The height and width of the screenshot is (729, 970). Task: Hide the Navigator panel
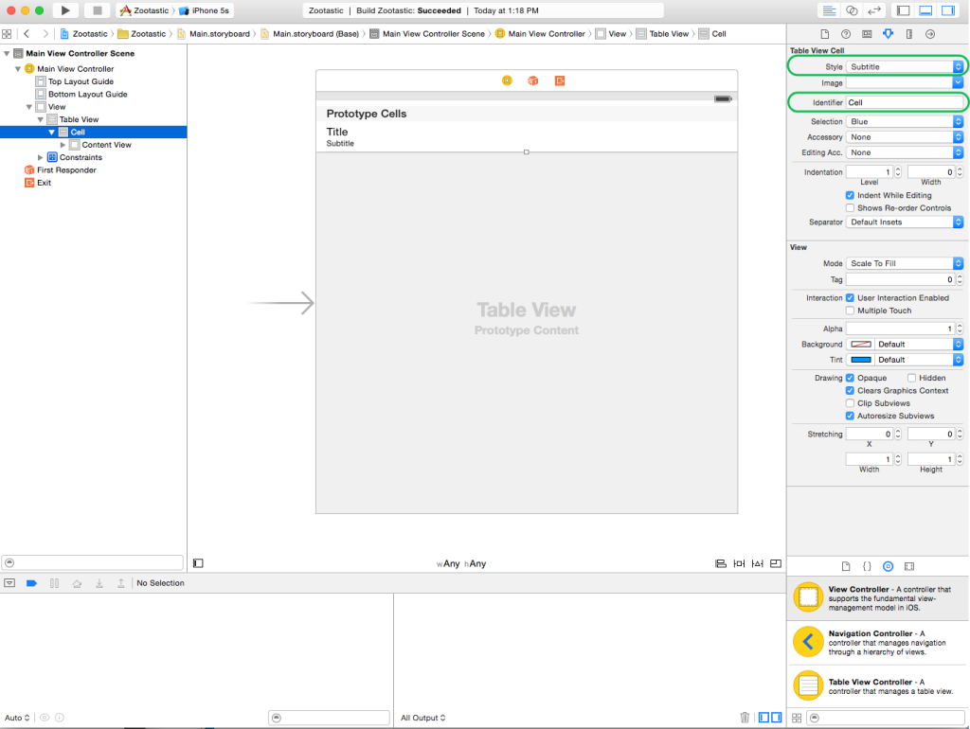point(903,10)
